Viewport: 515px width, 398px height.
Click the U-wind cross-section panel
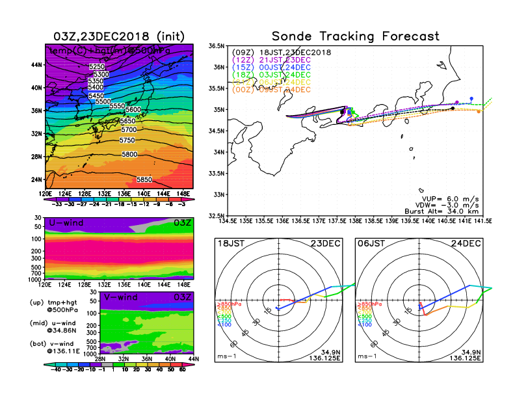[119, 248]
